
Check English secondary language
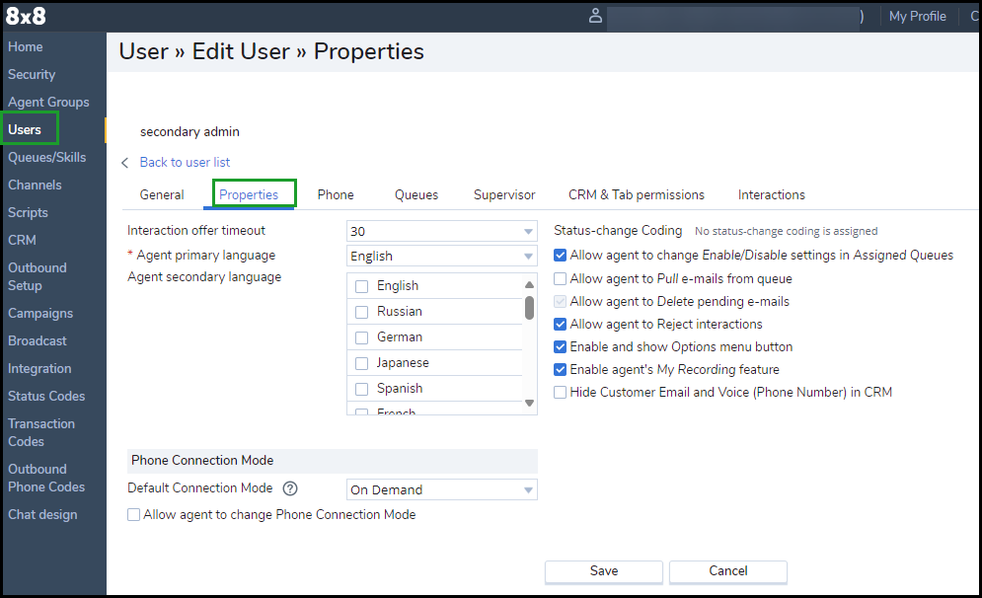361,286
